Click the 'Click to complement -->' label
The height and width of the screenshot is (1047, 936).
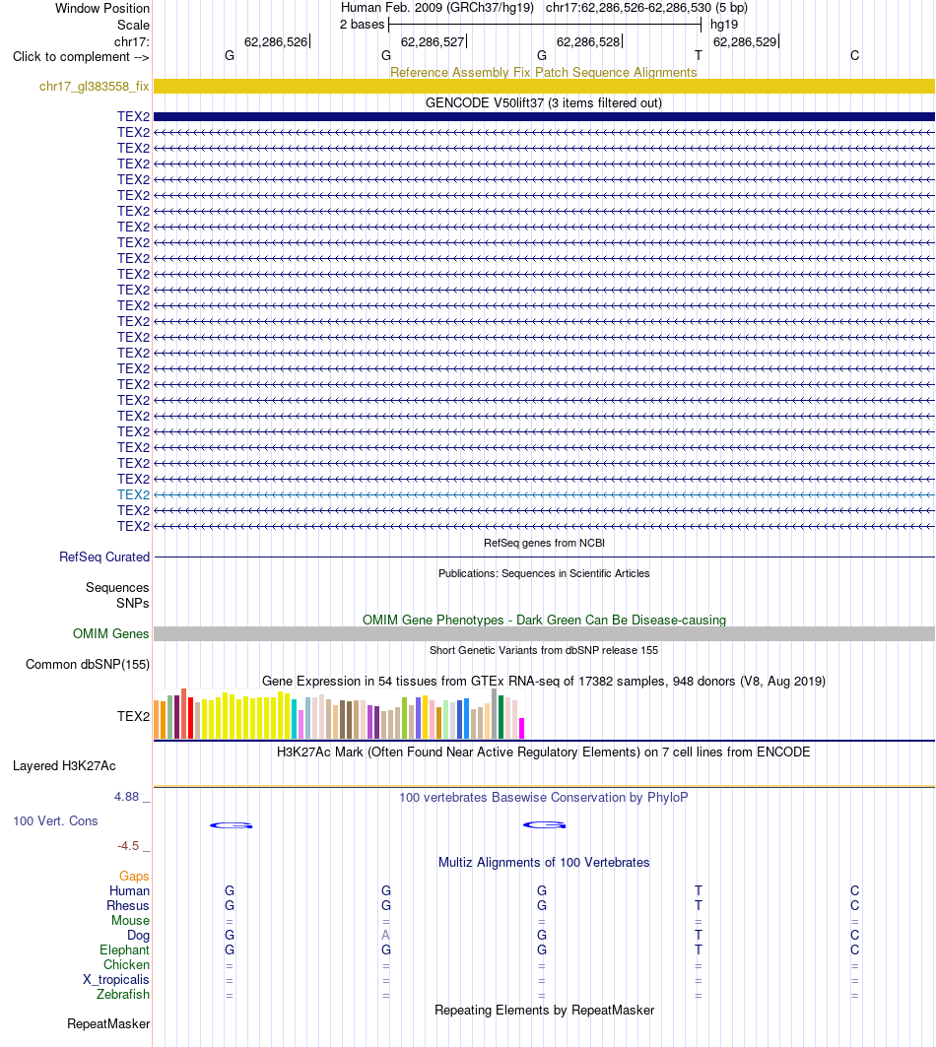click(81, 57)
